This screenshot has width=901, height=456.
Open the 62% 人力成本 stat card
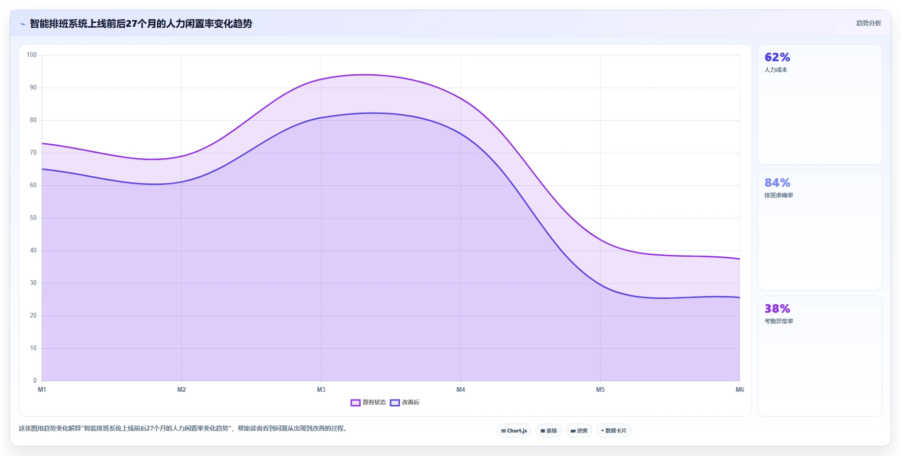click(x=820, y=104)
